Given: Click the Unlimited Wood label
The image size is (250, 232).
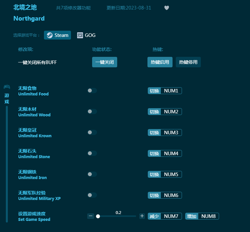Looking at the screenshot, I should coord(34,115).
